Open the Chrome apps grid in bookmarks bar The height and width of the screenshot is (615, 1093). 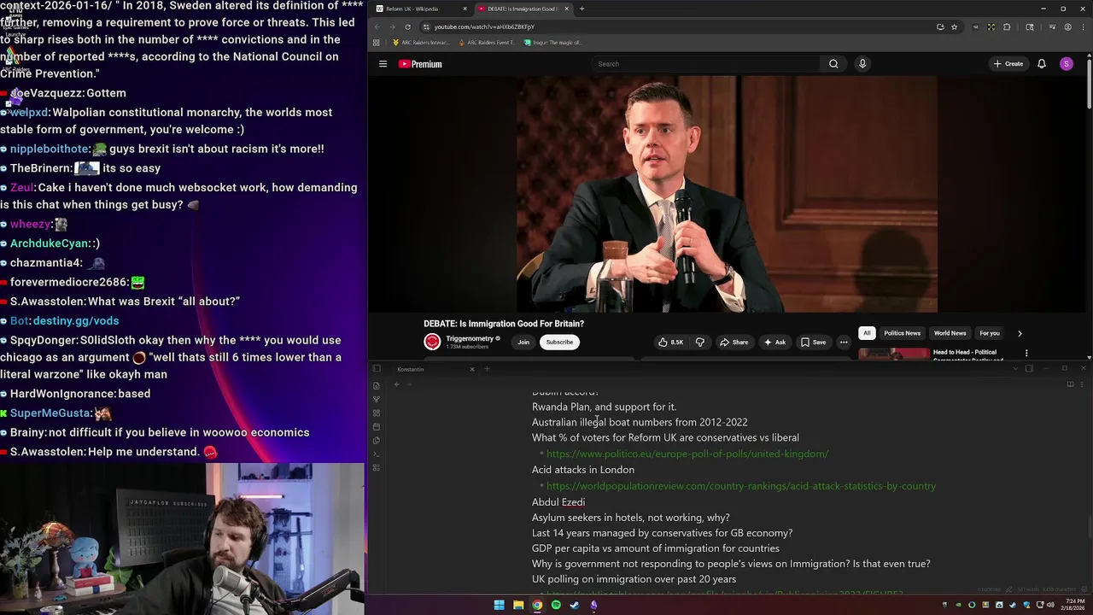coord(377,42)
